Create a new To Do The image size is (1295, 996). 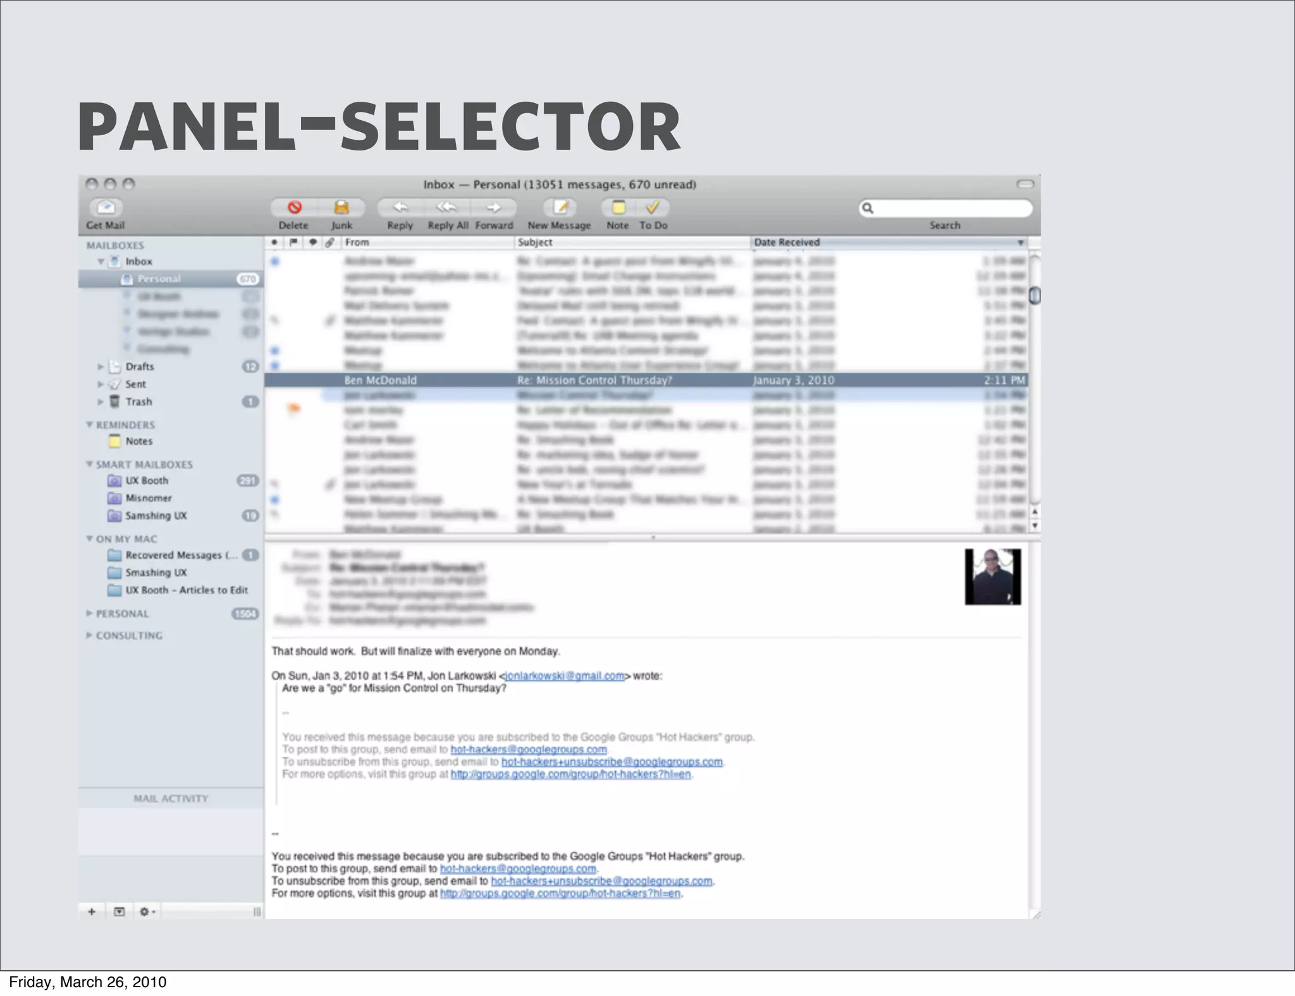[x=653, y=207]
